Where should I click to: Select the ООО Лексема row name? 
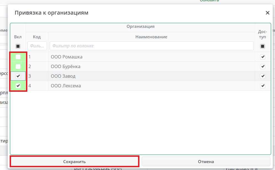(66, 86)
